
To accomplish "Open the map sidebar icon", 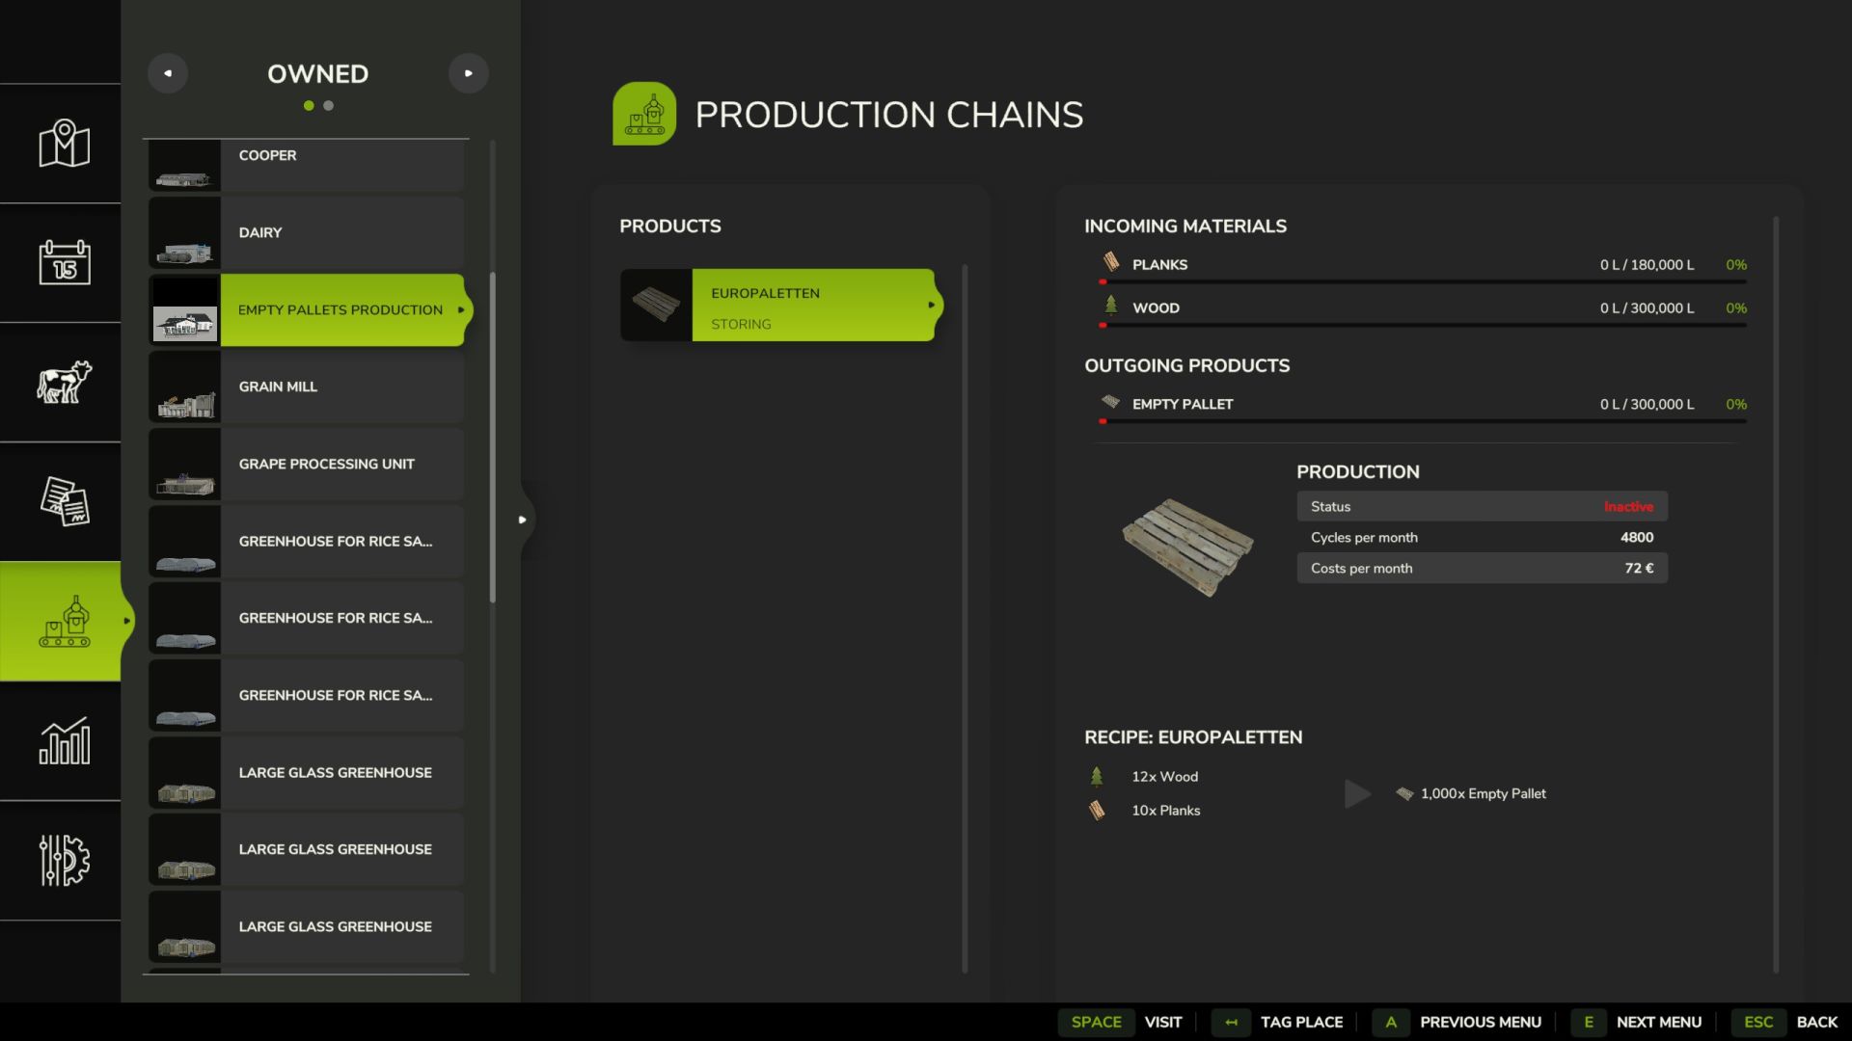I will click(64, 144).
